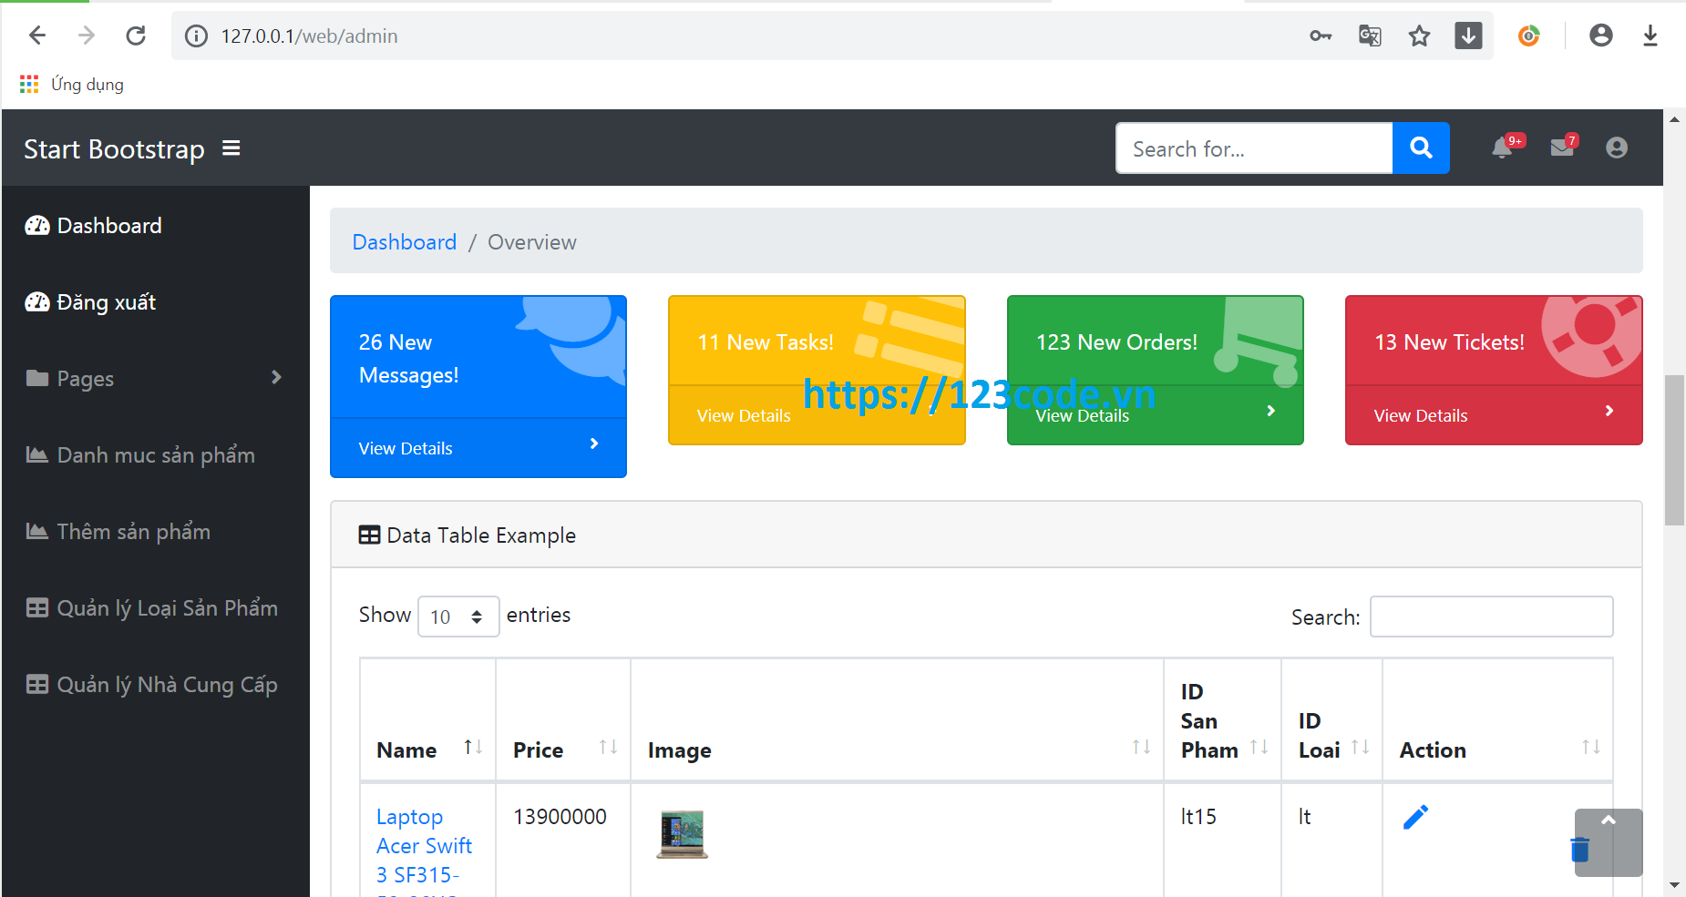This screenshot has height=897, width=1686.
Task: Toggle Price column sort order
Action: click(x=608, y=747)
